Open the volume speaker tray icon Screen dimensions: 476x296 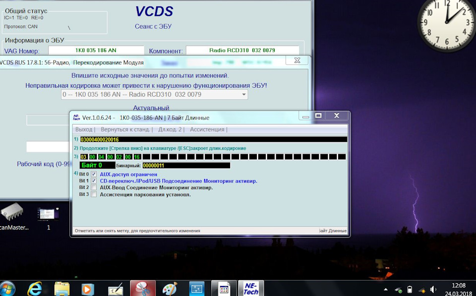coord(433,290)
